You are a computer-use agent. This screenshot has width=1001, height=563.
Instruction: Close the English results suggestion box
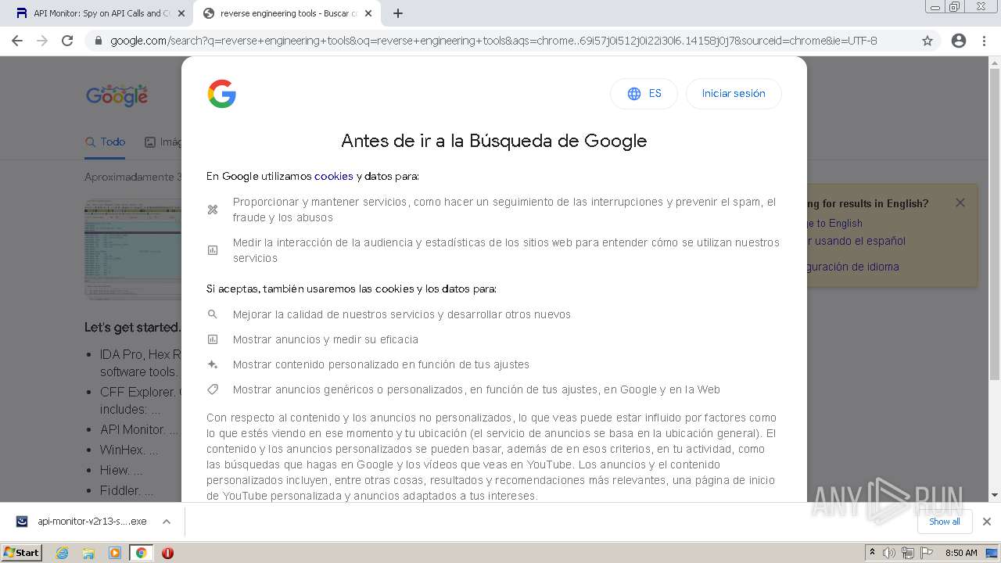point(960,203)
